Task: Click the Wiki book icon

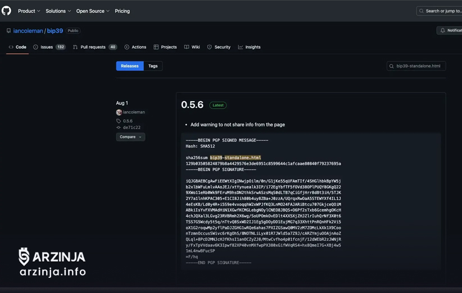Action: click(187, 47)
